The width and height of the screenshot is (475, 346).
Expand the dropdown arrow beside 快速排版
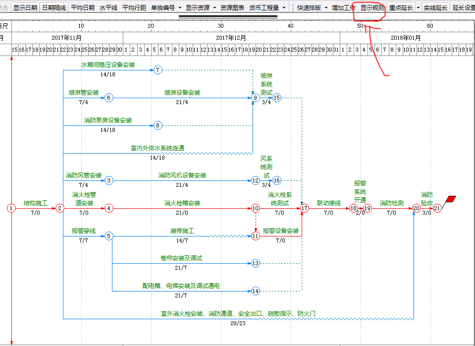pos(326,7)
